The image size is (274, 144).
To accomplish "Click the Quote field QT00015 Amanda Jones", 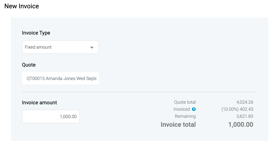I will point(60,78).
